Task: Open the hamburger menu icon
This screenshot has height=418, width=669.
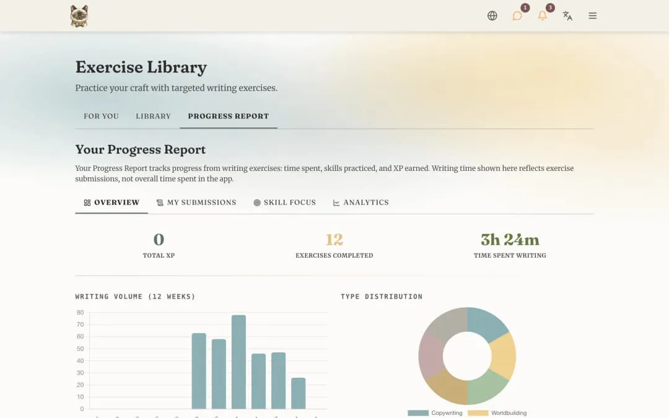Action: pos(592,15)
